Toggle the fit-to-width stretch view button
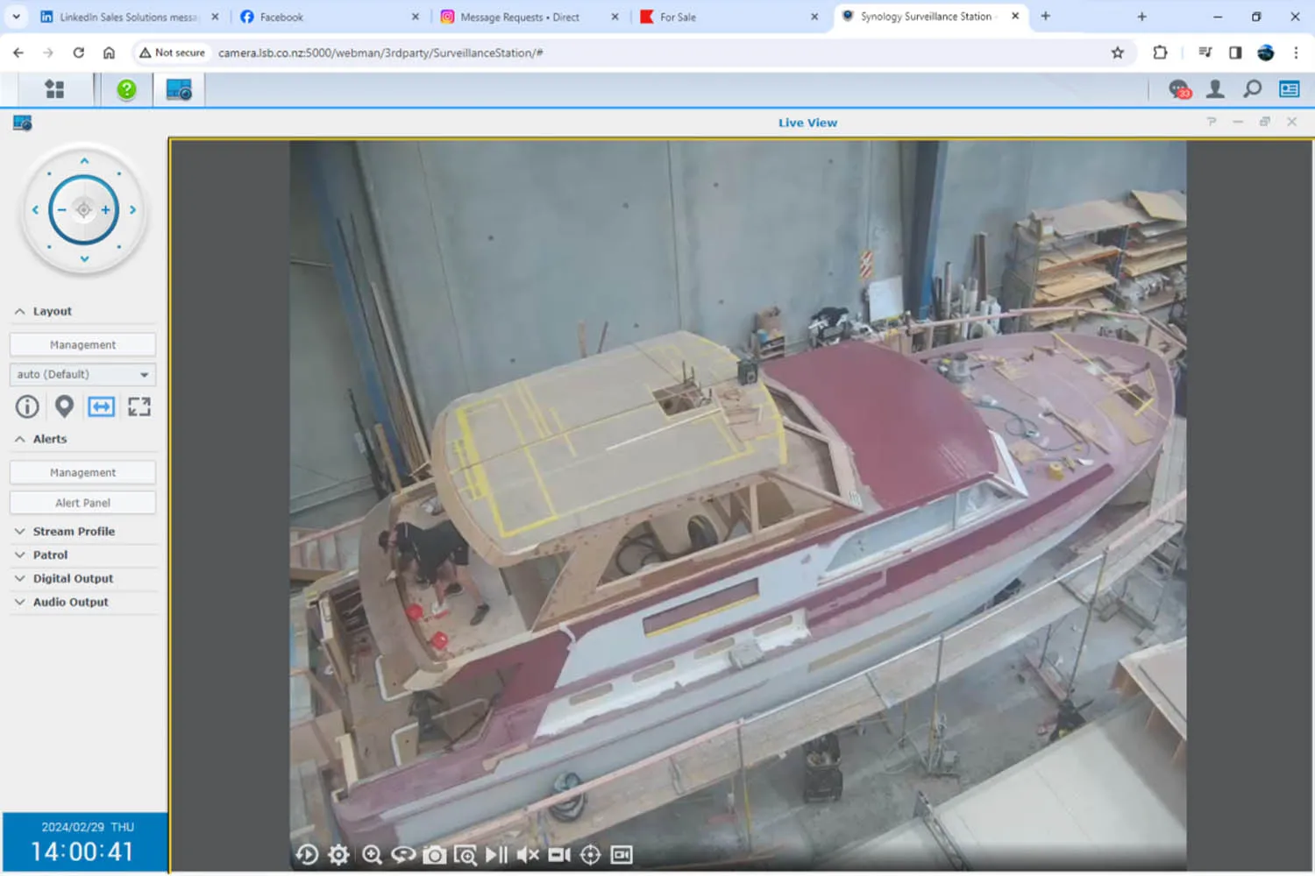Screen dimensions: 1315x876 coord(101,406)
